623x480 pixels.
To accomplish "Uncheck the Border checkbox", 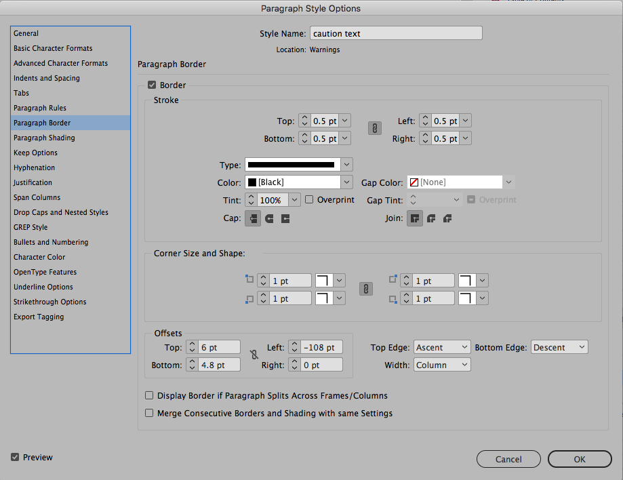I will pos(150,85).
